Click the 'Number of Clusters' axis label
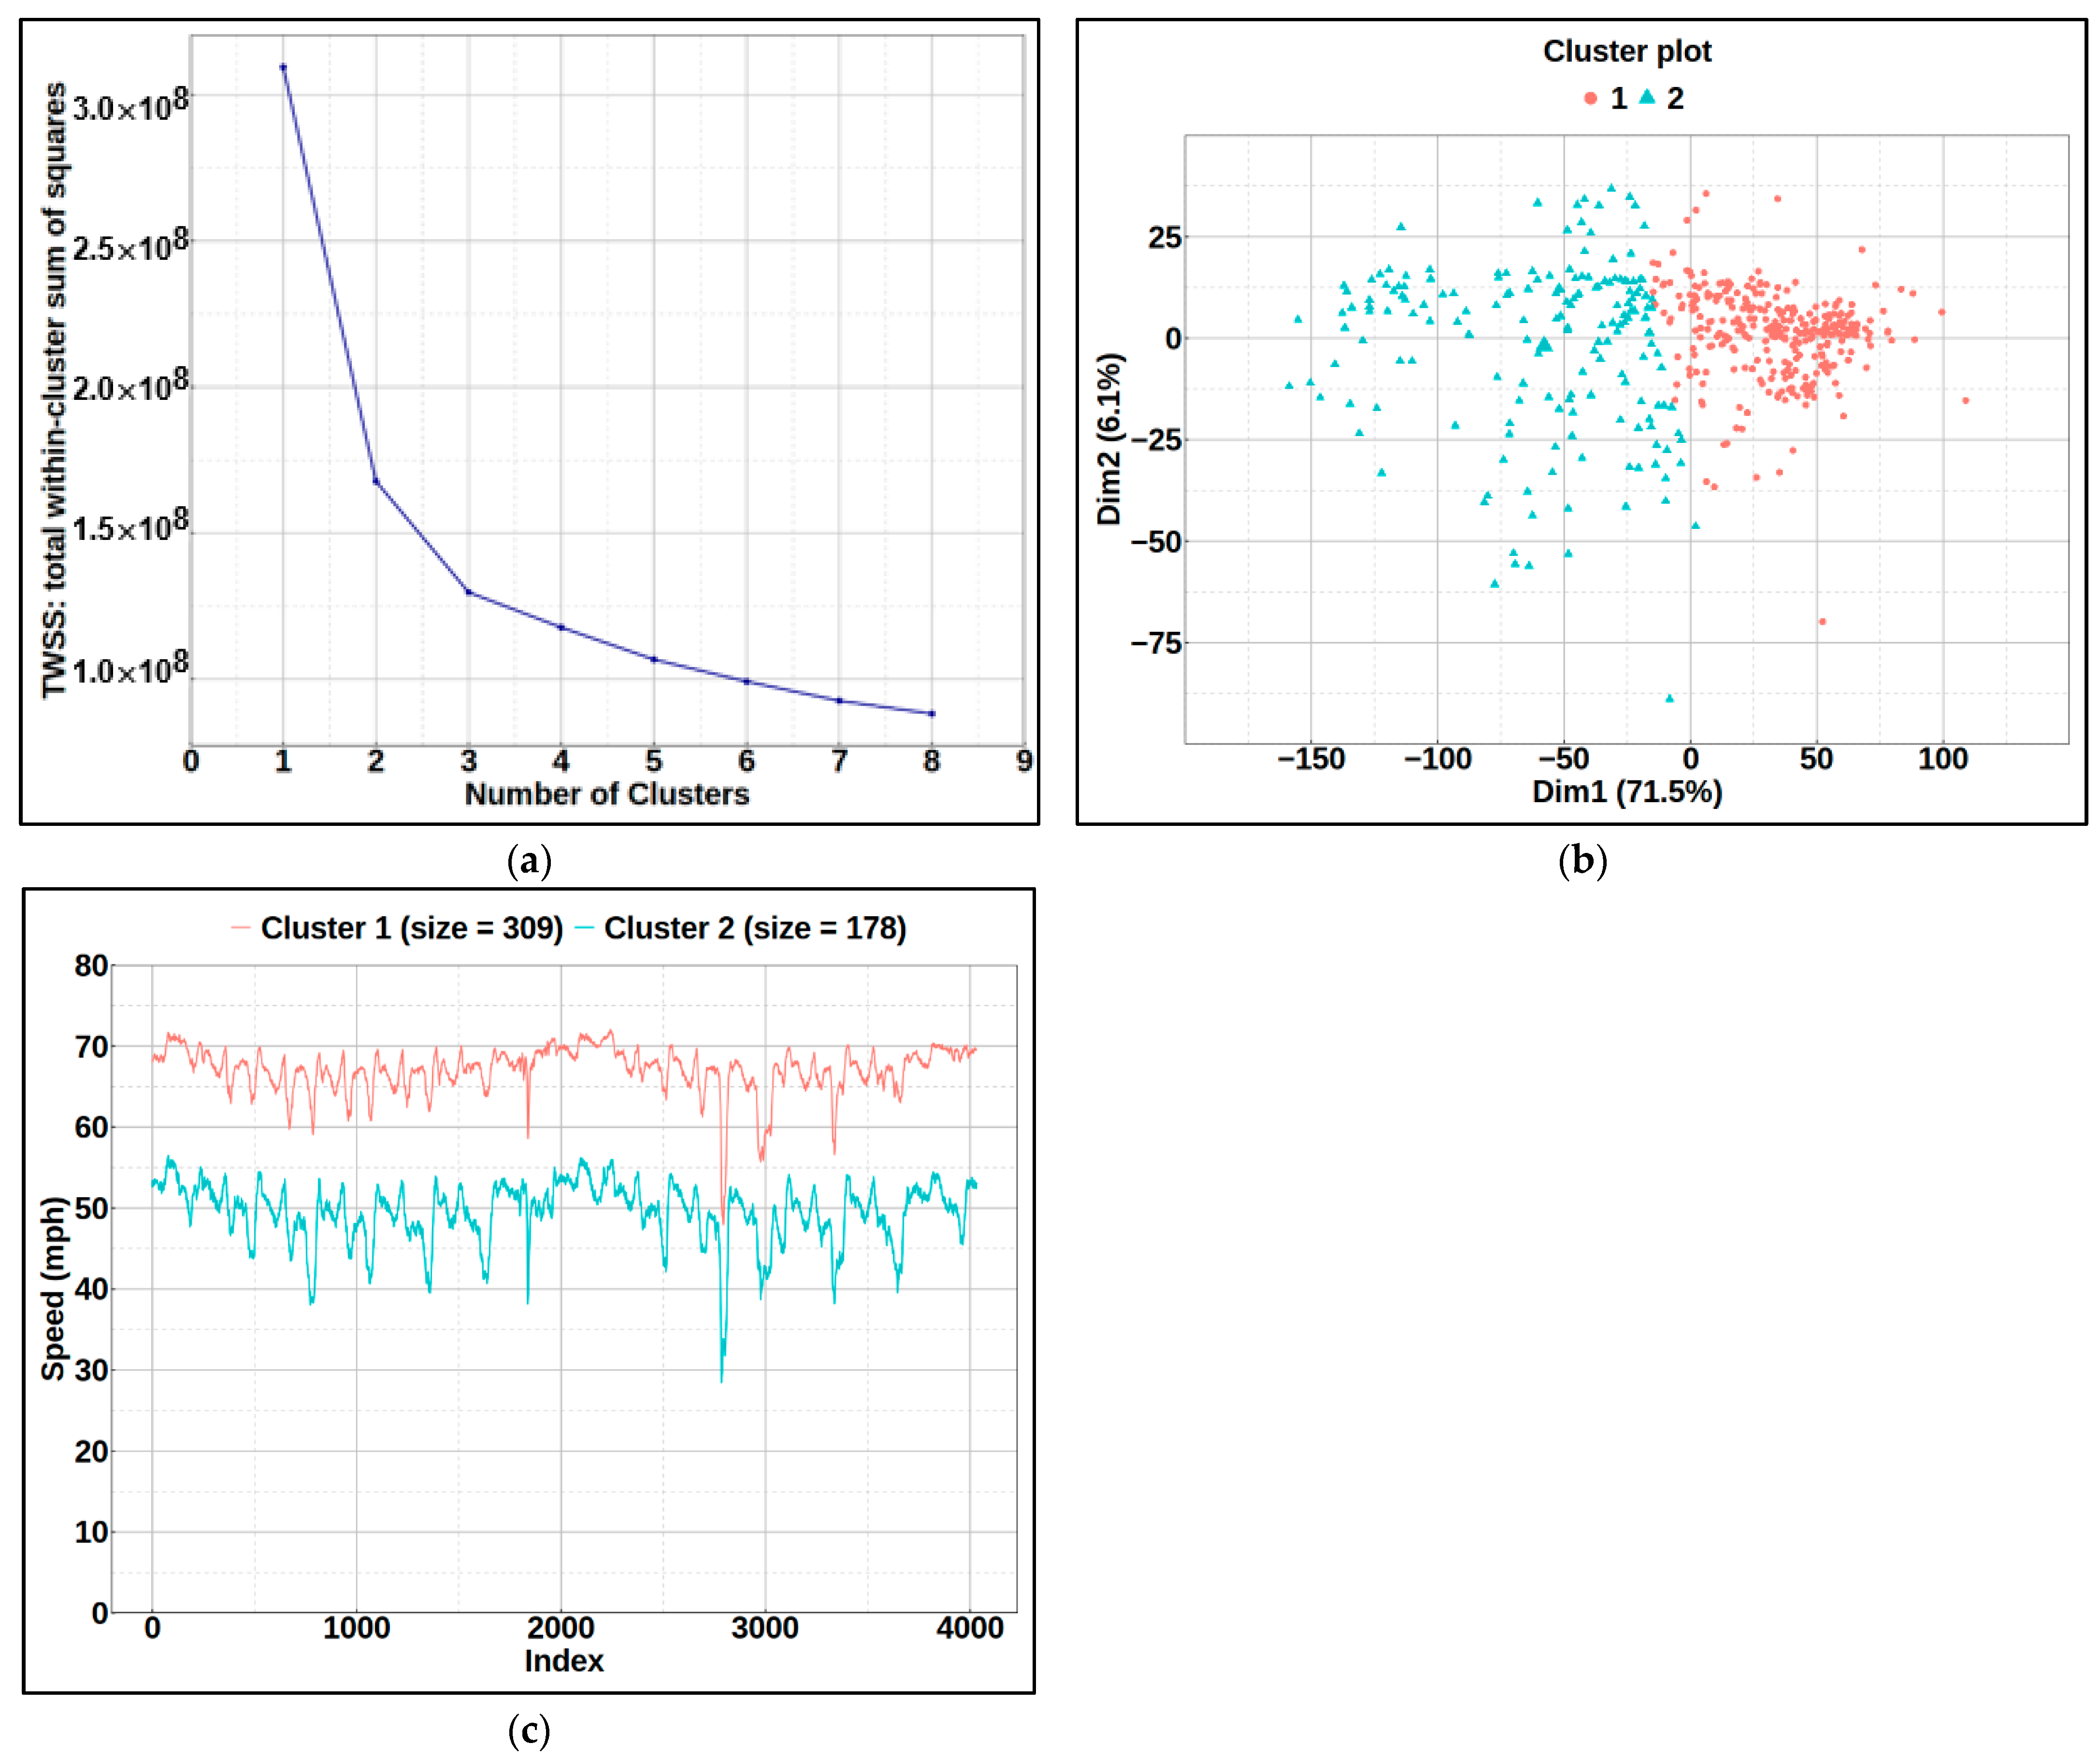Image resolution: width=2100 pixels, height=1758 pixels. point(607,794)
